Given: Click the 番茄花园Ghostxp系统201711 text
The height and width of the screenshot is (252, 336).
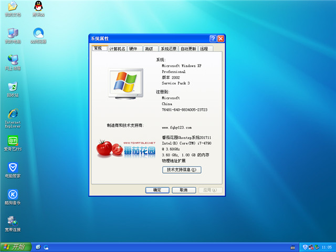Looking at the screenshot, I should pyautogui.click(x=186, y=138).
